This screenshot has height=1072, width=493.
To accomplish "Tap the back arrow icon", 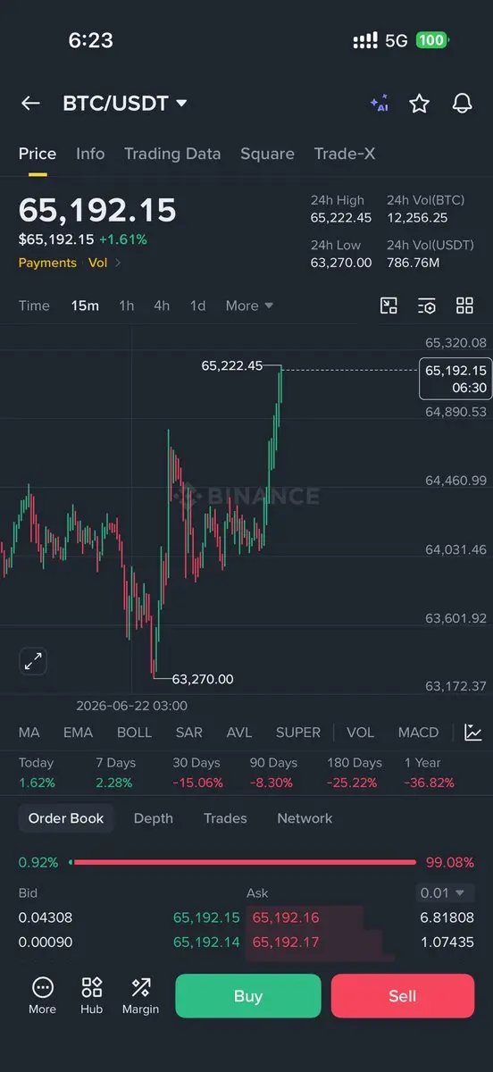I will point(30,104).
